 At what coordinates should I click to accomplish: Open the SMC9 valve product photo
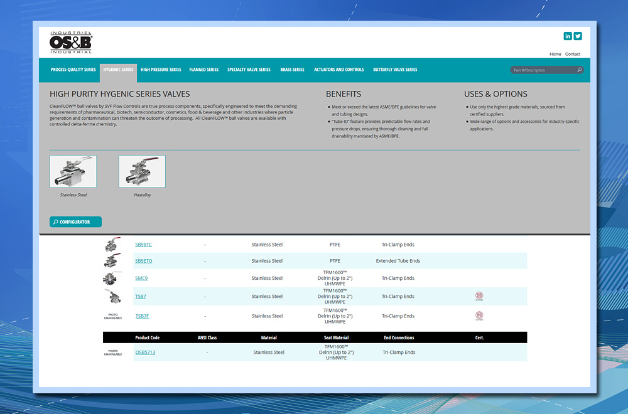point(112,278)
